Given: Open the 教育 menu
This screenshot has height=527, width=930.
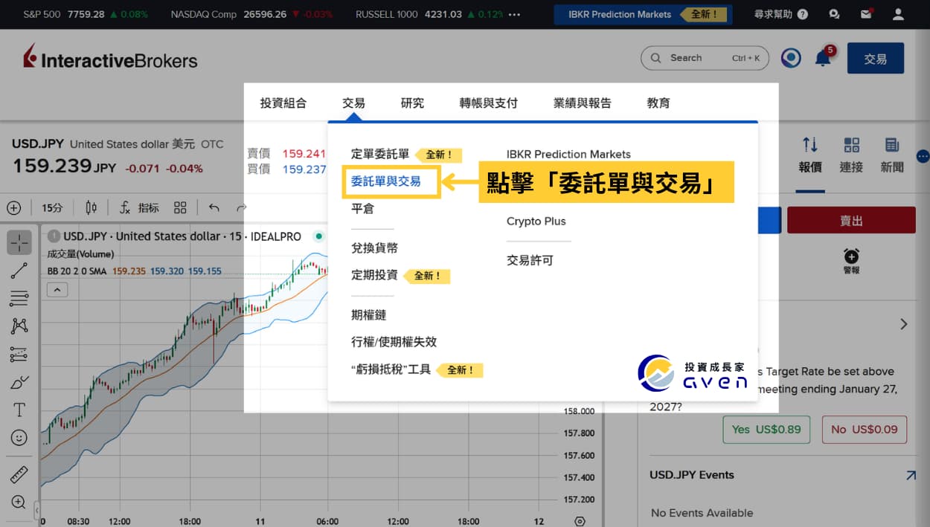Looking at the screenshot, I should pyautogui.click(x=658, y=103).
